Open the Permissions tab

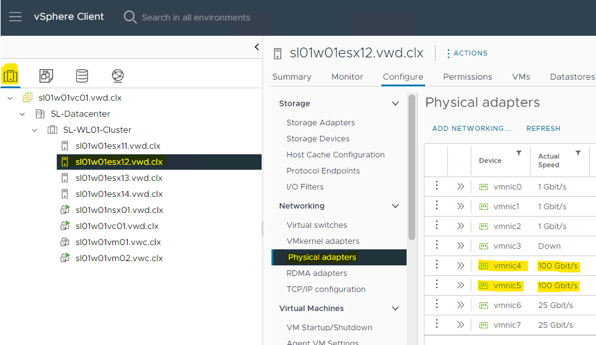467,77
